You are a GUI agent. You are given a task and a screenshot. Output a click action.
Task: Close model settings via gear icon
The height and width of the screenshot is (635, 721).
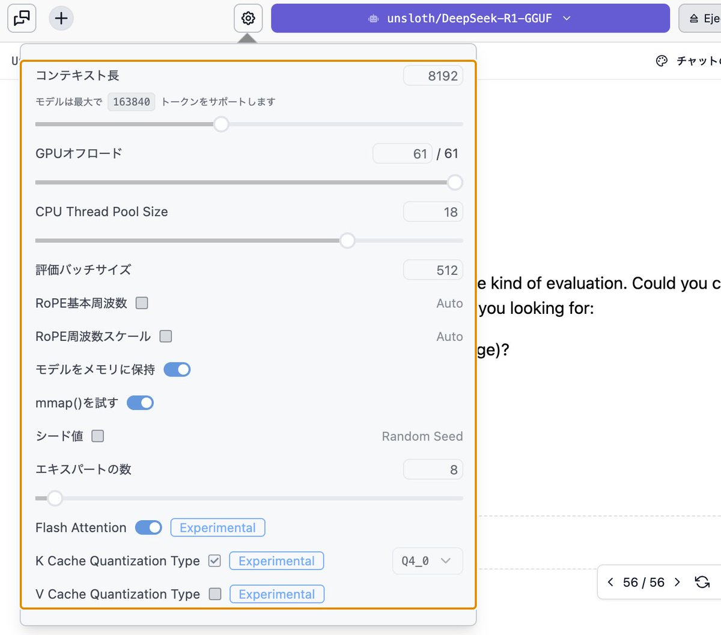248,18
